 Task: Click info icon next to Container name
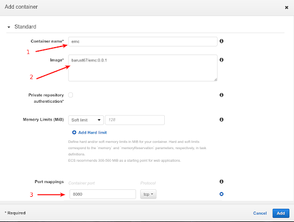coord(222,41)
